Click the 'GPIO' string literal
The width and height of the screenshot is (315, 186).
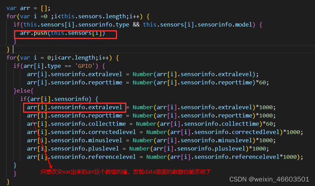pyautogui.click(x=85, y=66)
